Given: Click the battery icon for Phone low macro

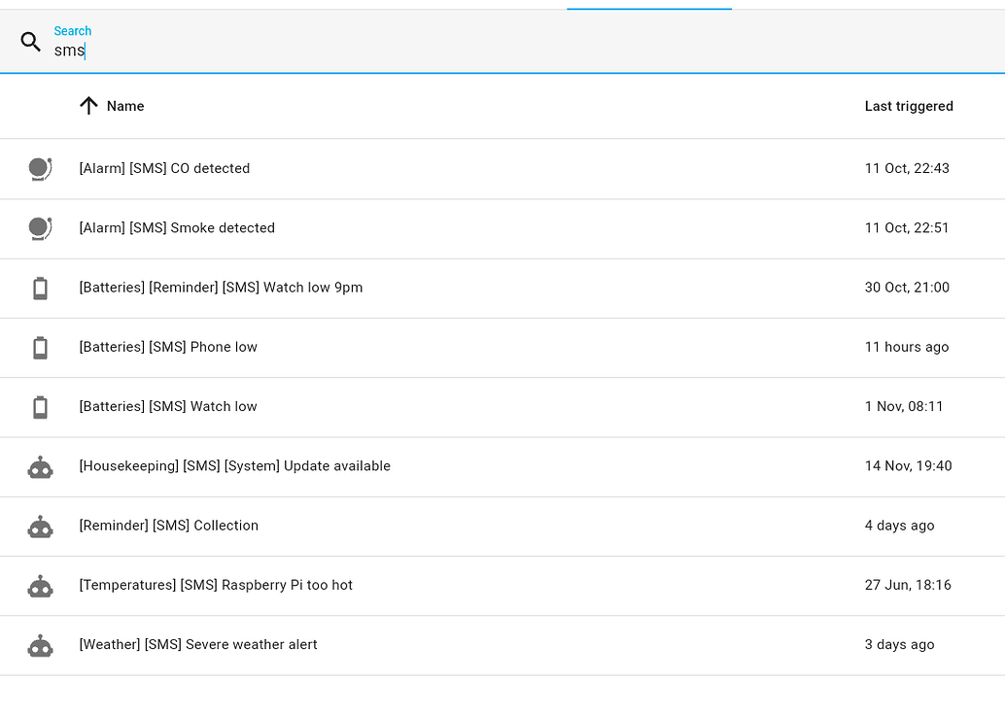Looking at the screenshot, I should 40,347.
